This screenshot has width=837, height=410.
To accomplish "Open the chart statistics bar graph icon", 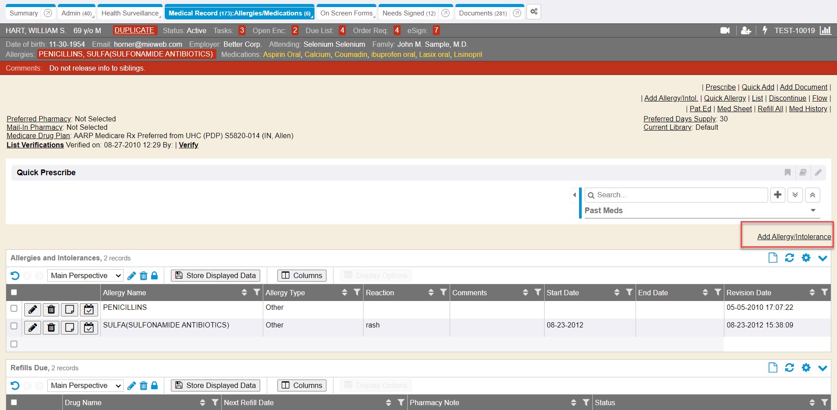I will [x=825, y=30].
